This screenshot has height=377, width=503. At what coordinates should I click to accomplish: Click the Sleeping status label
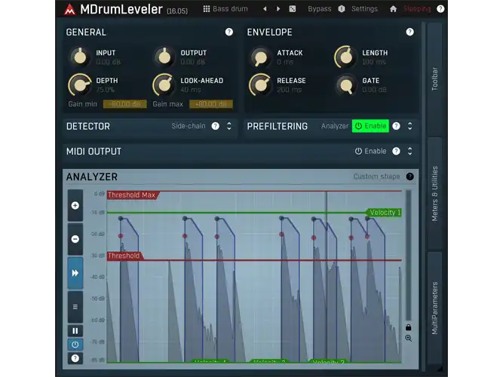pyautogui.click(x=417, y=9)
